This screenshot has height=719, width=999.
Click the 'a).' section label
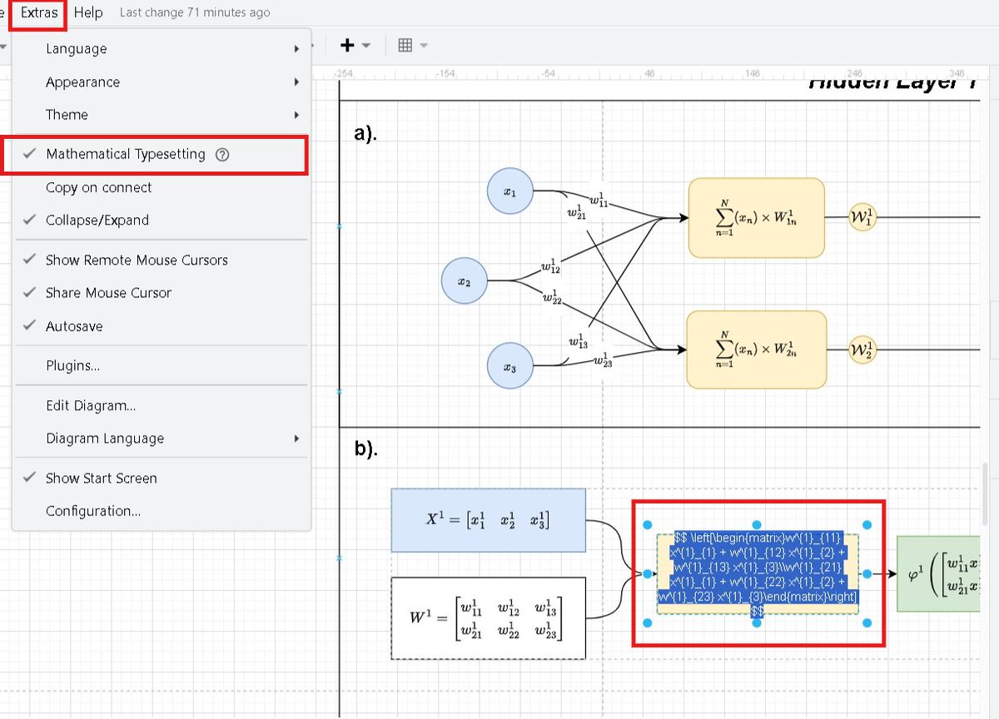[366, 133]
